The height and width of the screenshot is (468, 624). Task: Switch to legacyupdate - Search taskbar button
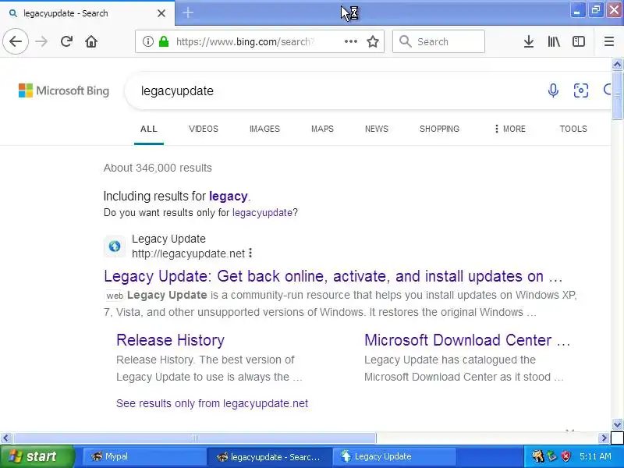coord(269,456)
